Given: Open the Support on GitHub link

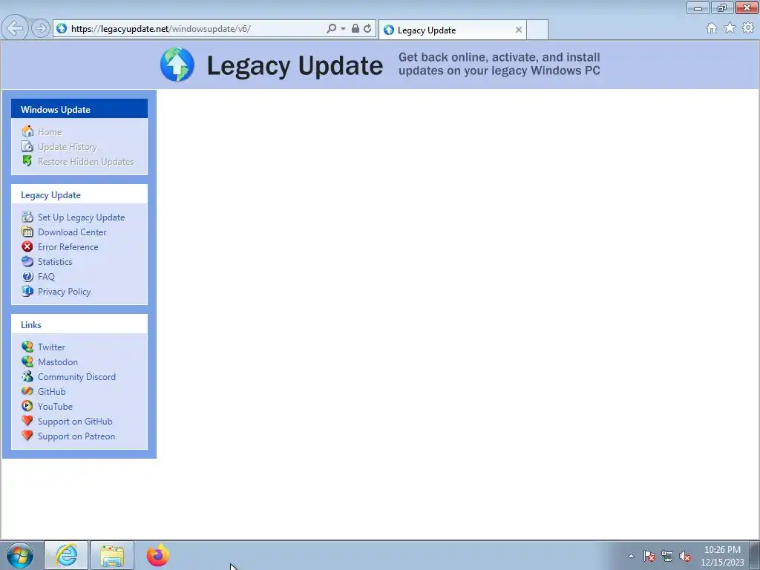Looking at the screenshot, I should click(x=75, y=422).
